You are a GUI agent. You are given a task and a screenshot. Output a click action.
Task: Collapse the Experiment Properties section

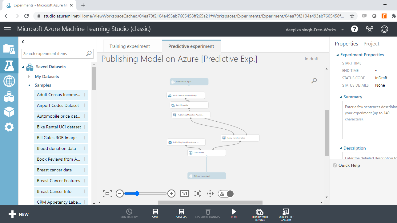[337, 55]
